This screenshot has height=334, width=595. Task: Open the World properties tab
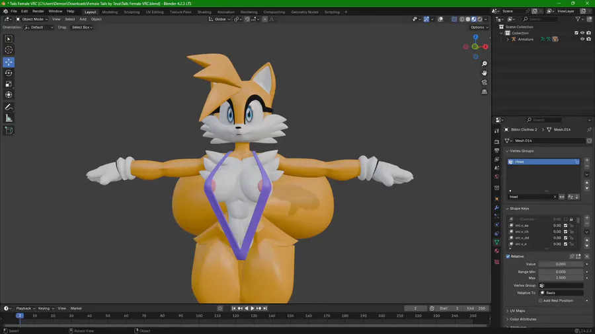coord(496,177)
